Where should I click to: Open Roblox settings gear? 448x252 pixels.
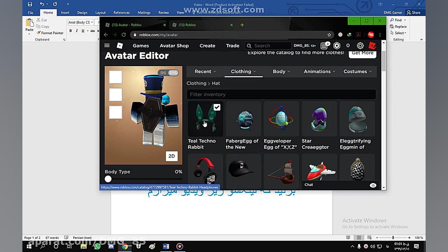click(360, 45)
